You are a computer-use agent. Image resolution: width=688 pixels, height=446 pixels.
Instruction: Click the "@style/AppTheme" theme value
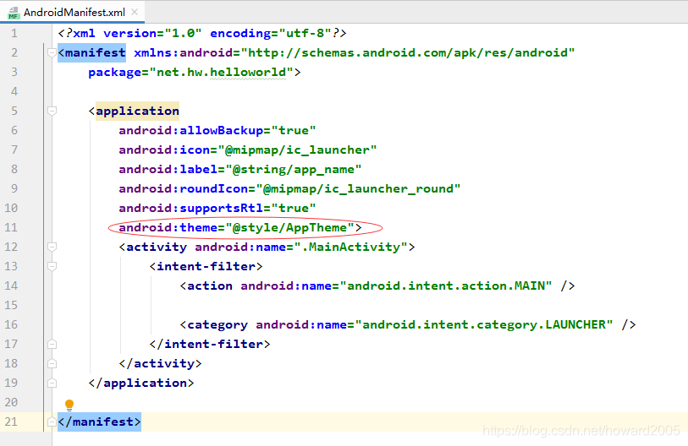(x=290, y=228)
